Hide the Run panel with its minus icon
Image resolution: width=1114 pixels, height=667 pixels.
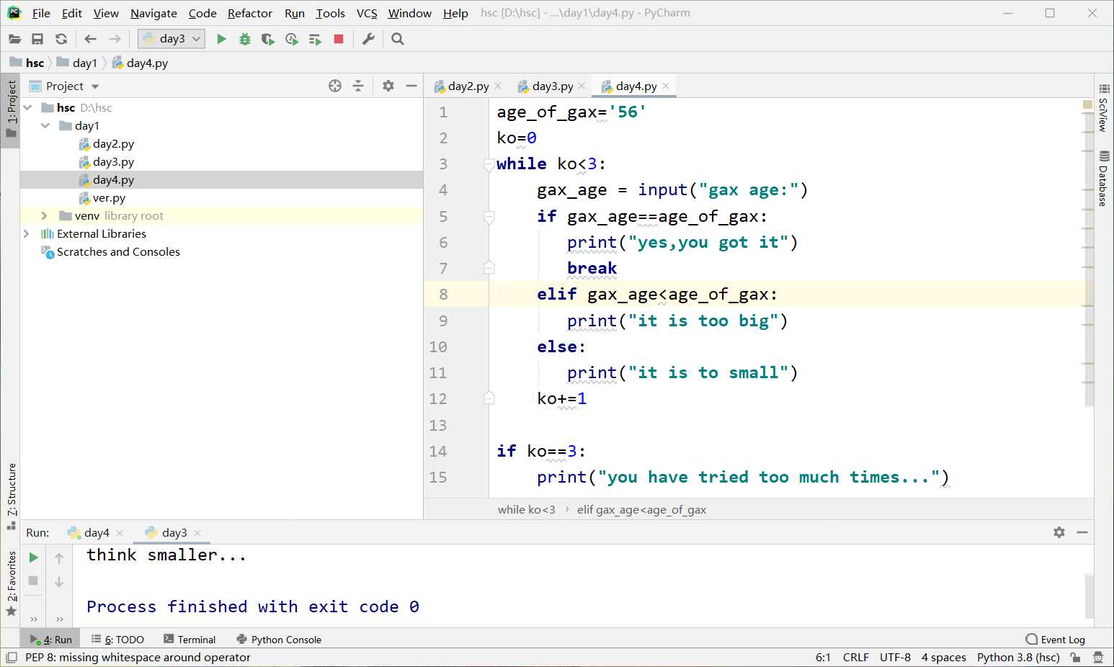pyautogui.click(x=1082, y=532)
